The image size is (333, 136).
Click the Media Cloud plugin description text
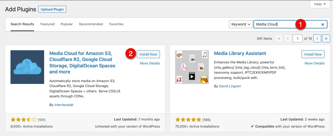(85, 88)
